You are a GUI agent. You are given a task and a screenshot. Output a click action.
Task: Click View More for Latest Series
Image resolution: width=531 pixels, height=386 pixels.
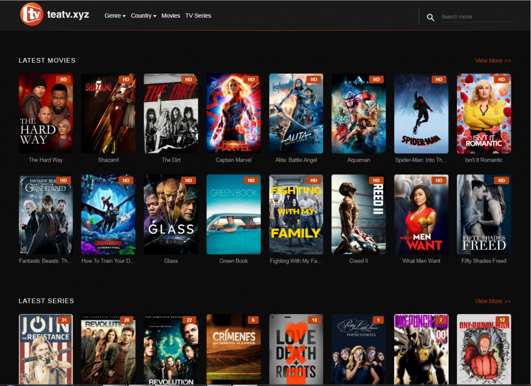point(493,301)
